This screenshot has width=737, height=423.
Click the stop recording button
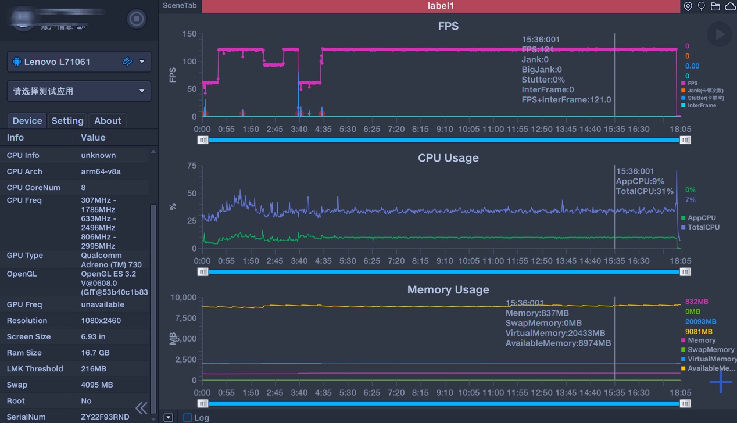(x=136, y=19)
